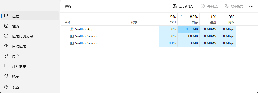258x93 pixels.
Task: Switch to the 进程 processes tab
Action: coord(30,16)
